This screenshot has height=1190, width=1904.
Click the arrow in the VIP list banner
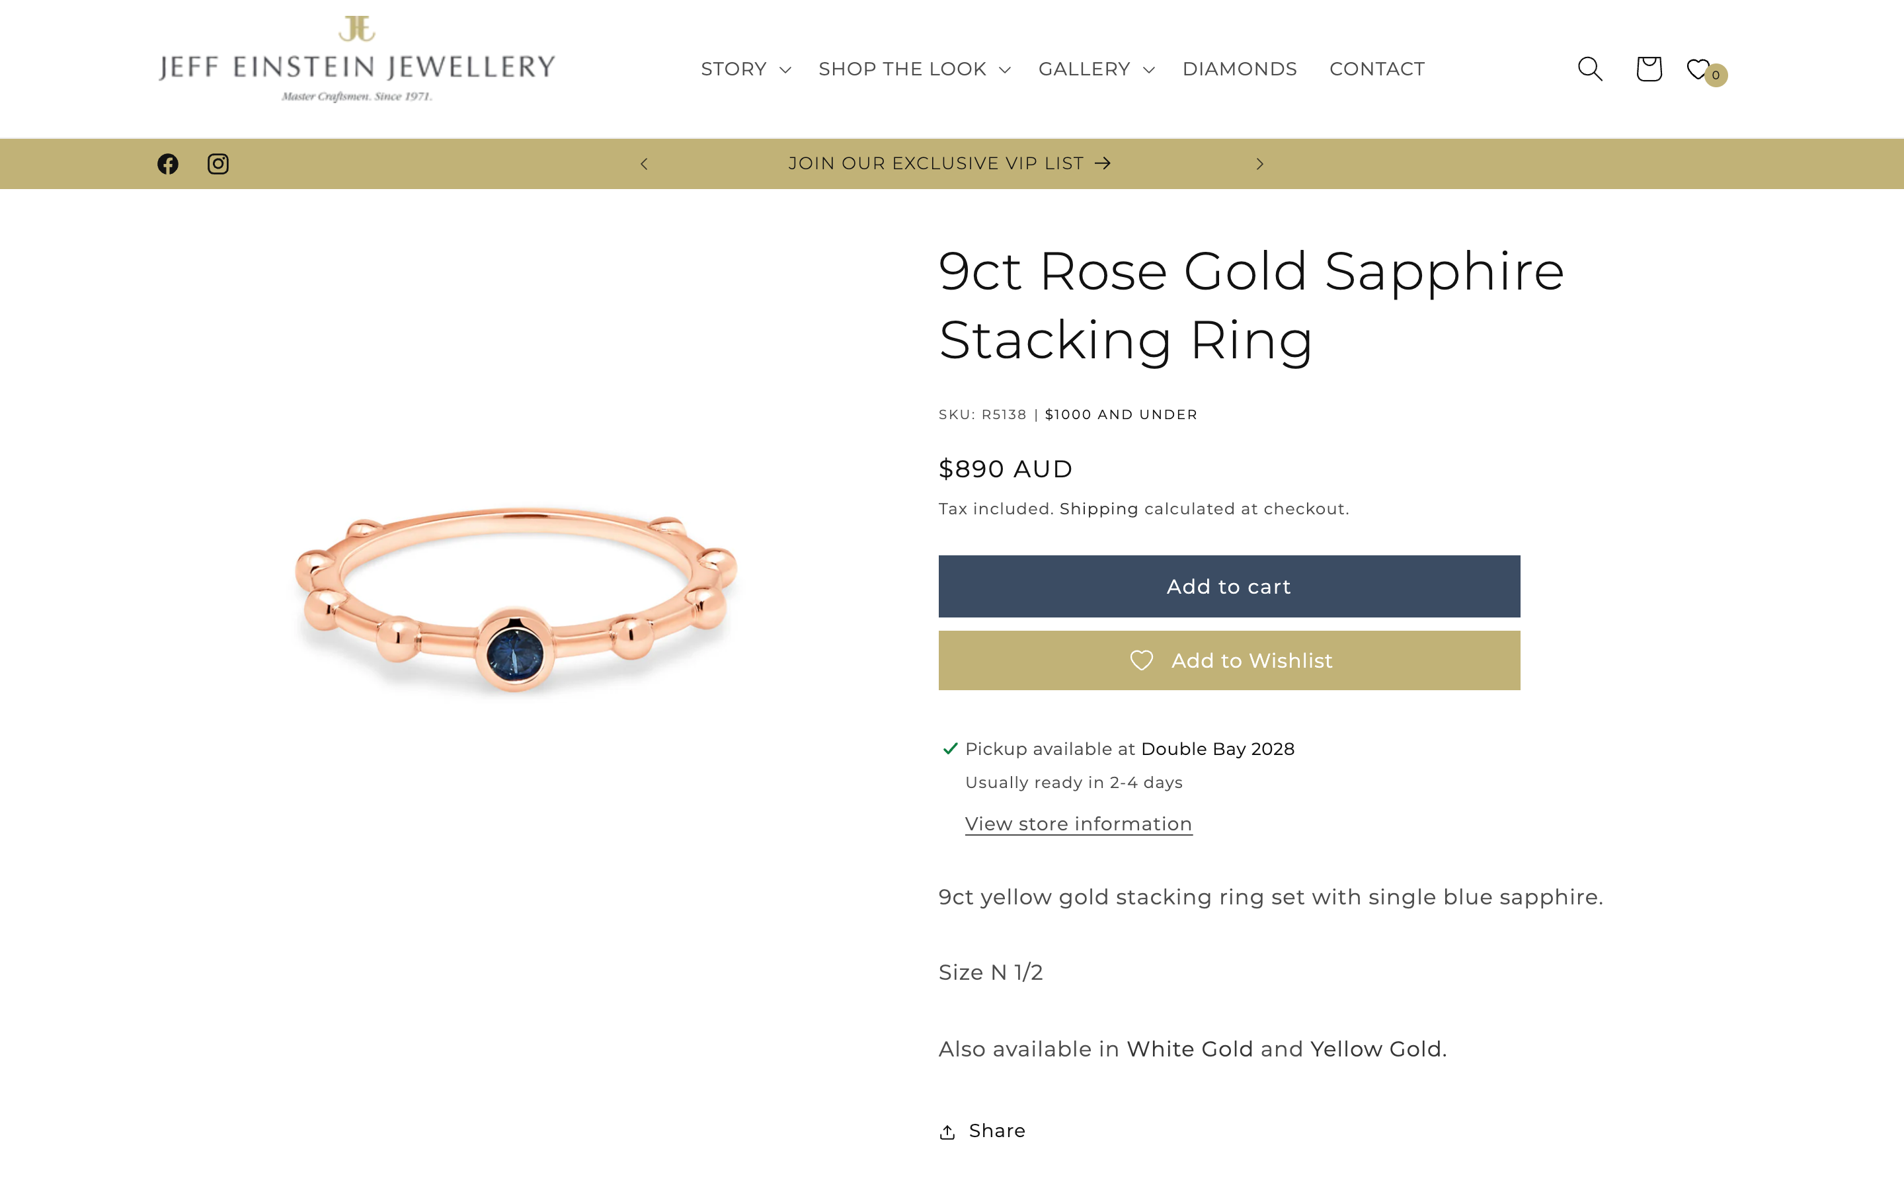tap(1103, 164)
